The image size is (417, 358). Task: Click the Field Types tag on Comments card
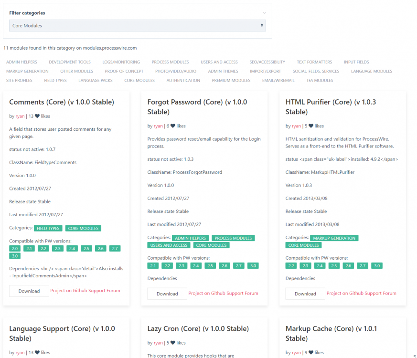point(48,229)
